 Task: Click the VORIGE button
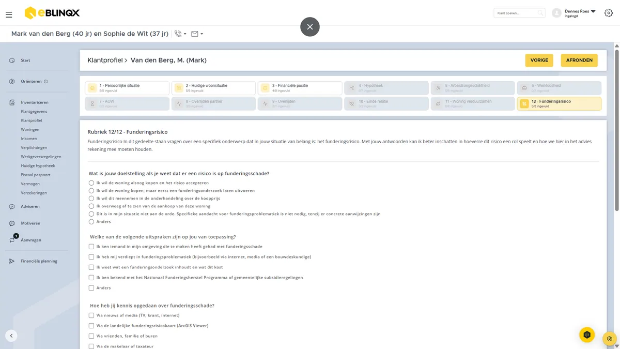[539, 60]
